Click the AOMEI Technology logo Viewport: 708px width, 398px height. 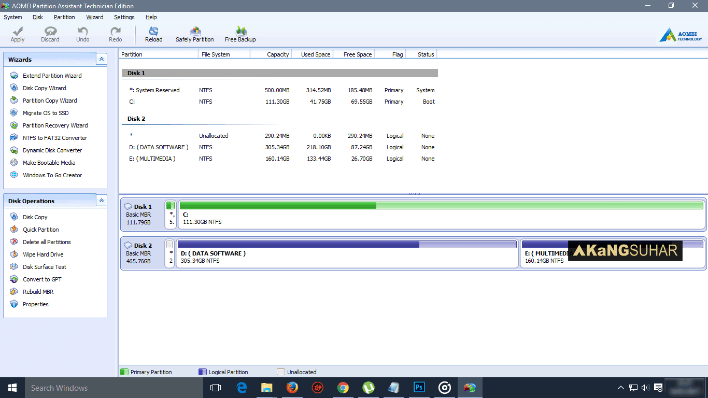tap(681, 35)
